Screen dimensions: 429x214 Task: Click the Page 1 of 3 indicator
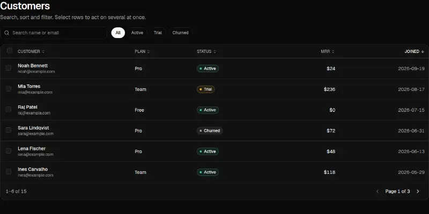397,192
